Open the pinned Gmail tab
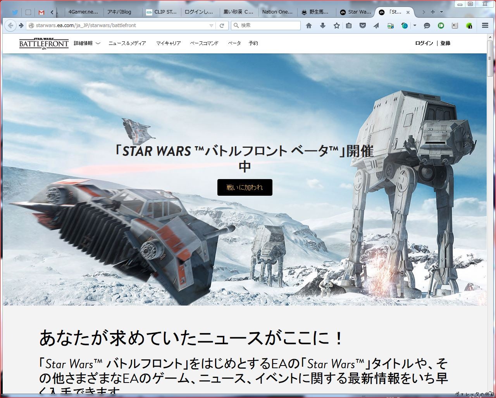 point(41,12)
